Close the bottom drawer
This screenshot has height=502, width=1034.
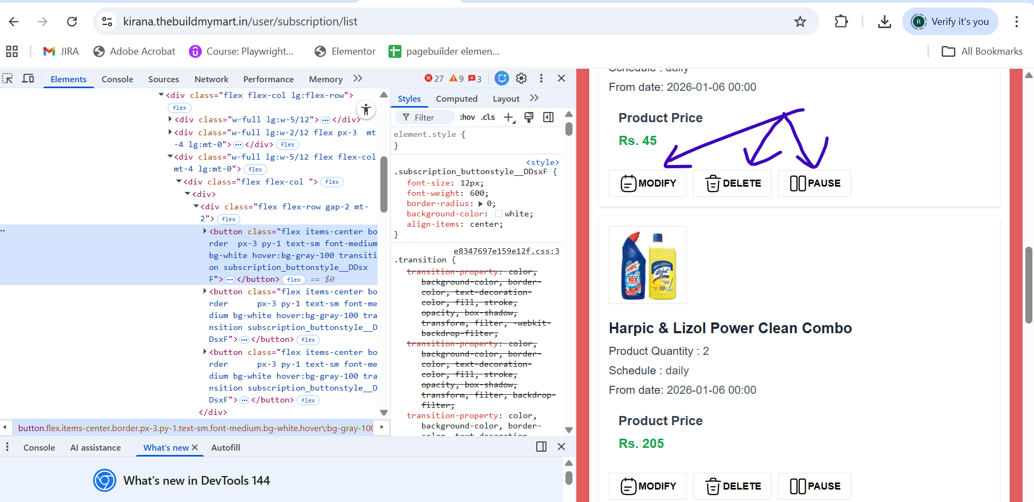562,446
